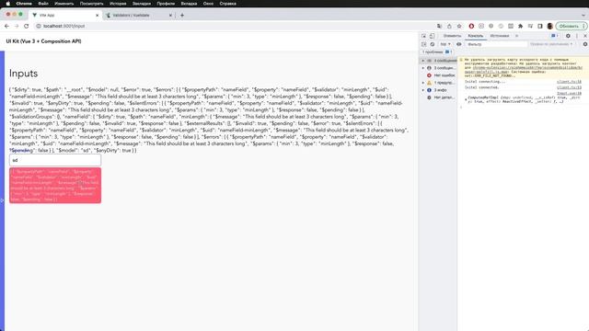Viewport: 589px width, 331px height.
Task: Select the Нет ошибок filter
Action: pyautogui.click(x=438, y=75)
